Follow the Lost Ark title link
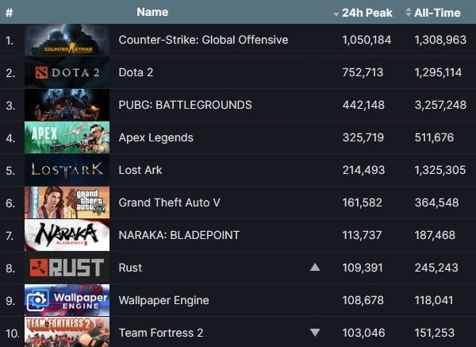 coord(140,170)
